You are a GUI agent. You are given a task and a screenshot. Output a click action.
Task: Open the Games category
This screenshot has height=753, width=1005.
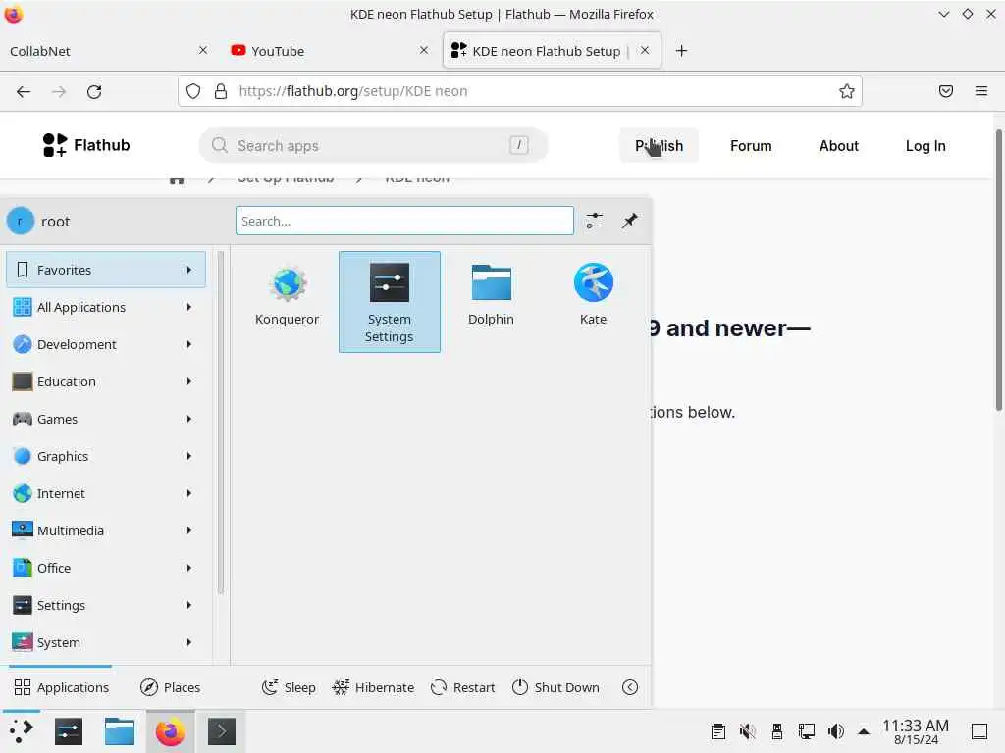point(106,419)
